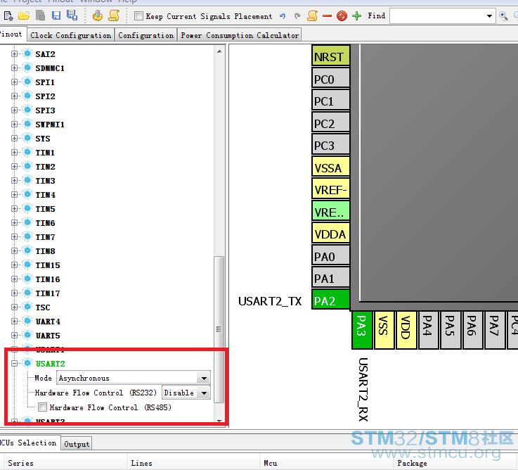Click the tree panel scroll-up arrow
This screenshot has width=518, height=470.
coord(219,51)
